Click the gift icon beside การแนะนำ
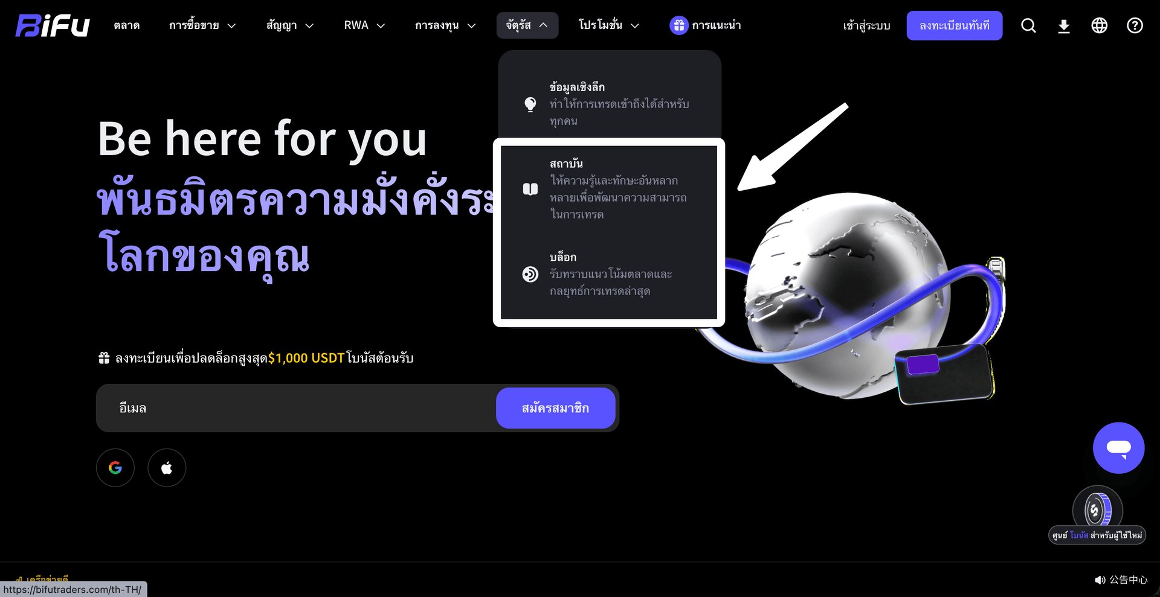Screen dimensions: 1160x597 [679, 25]
